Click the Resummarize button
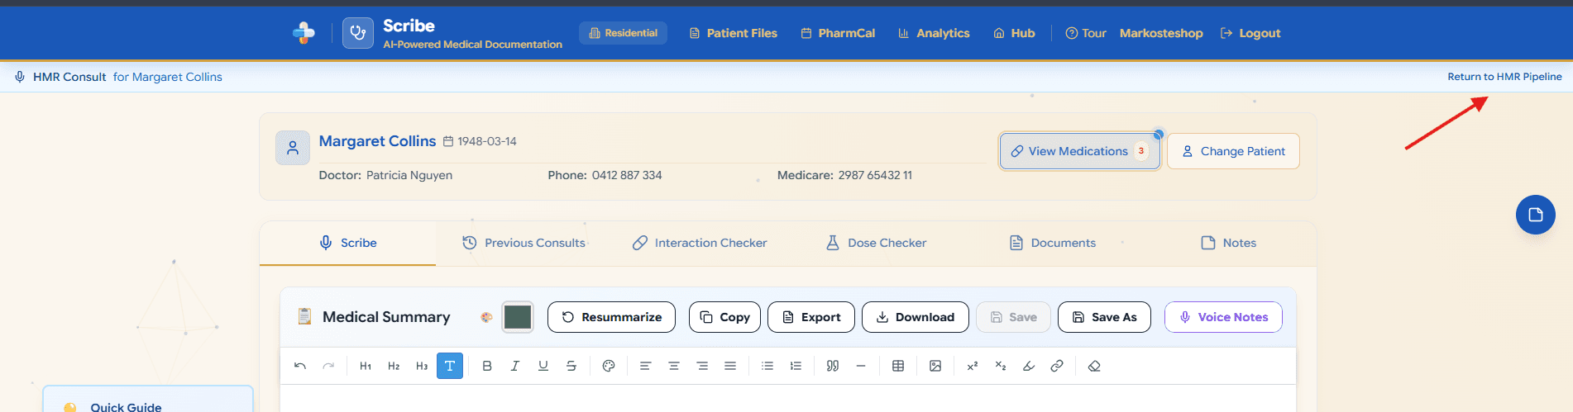The width and height of the screenshot is (1573, 412). [611, 317]
